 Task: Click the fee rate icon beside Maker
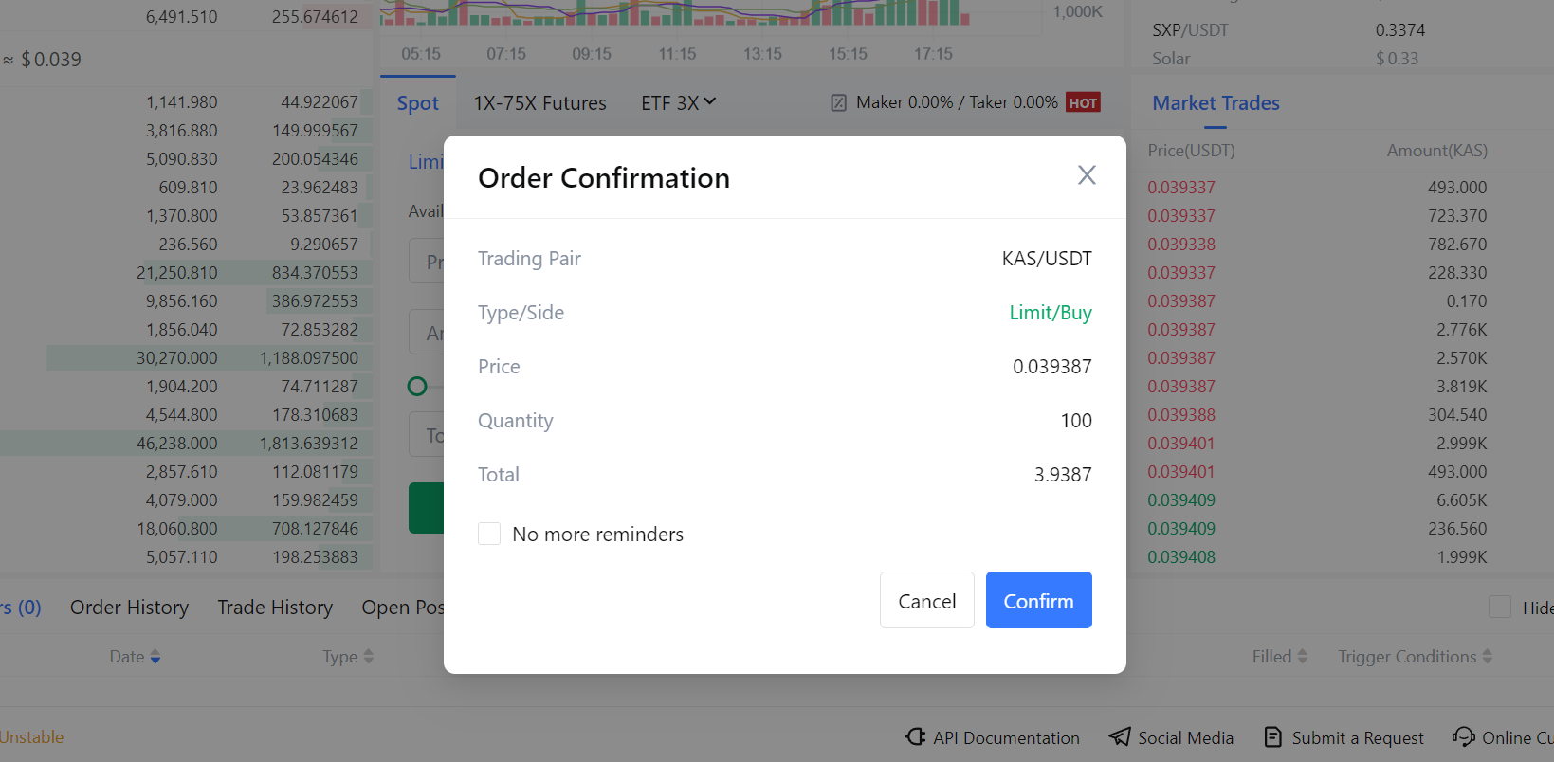pyautogui.click(x=838, y=102)
